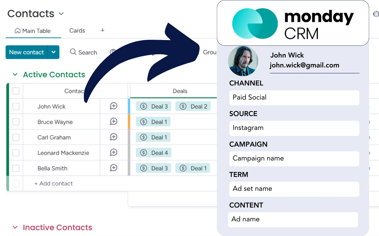Click the Source field Instagram

coord(294,128)
